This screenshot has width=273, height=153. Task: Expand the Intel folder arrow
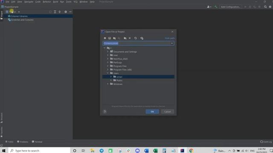tap(107, 55)
